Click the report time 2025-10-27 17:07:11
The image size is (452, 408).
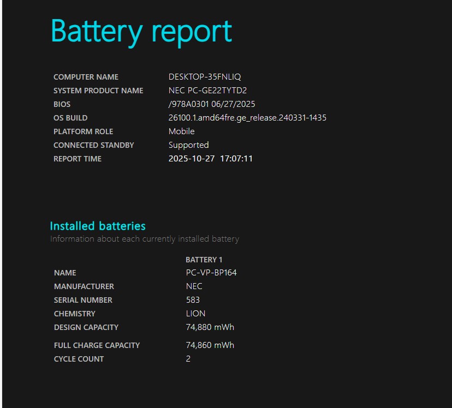pyautogui.click(x=210, y=159)
